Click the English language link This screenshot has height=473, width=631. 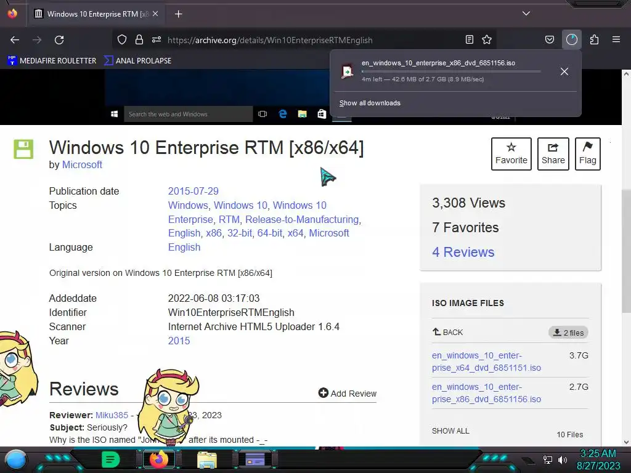pyautogui.click(x=184, y=247)
